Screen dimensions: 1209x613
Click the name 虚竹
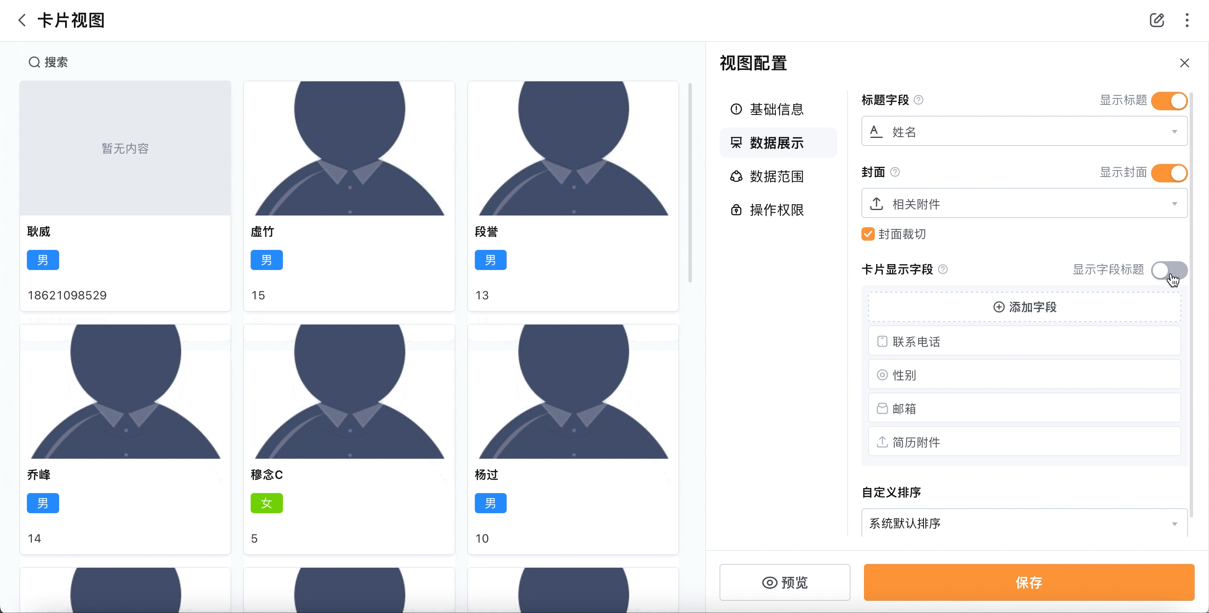pyautogui.click(x=262, y=231)
